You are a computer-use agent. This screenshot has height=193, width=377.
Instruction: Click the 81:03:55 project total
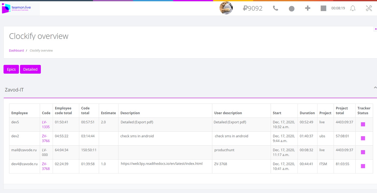342,164
